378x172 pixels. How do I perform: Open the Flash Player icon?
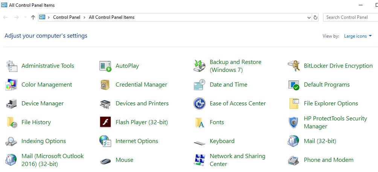tap(105, 122)
